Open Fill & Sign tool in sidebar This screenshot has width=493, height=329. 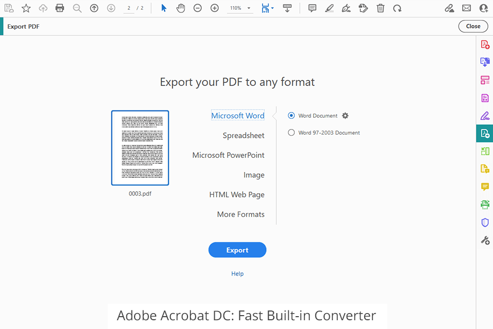point(485,116)
